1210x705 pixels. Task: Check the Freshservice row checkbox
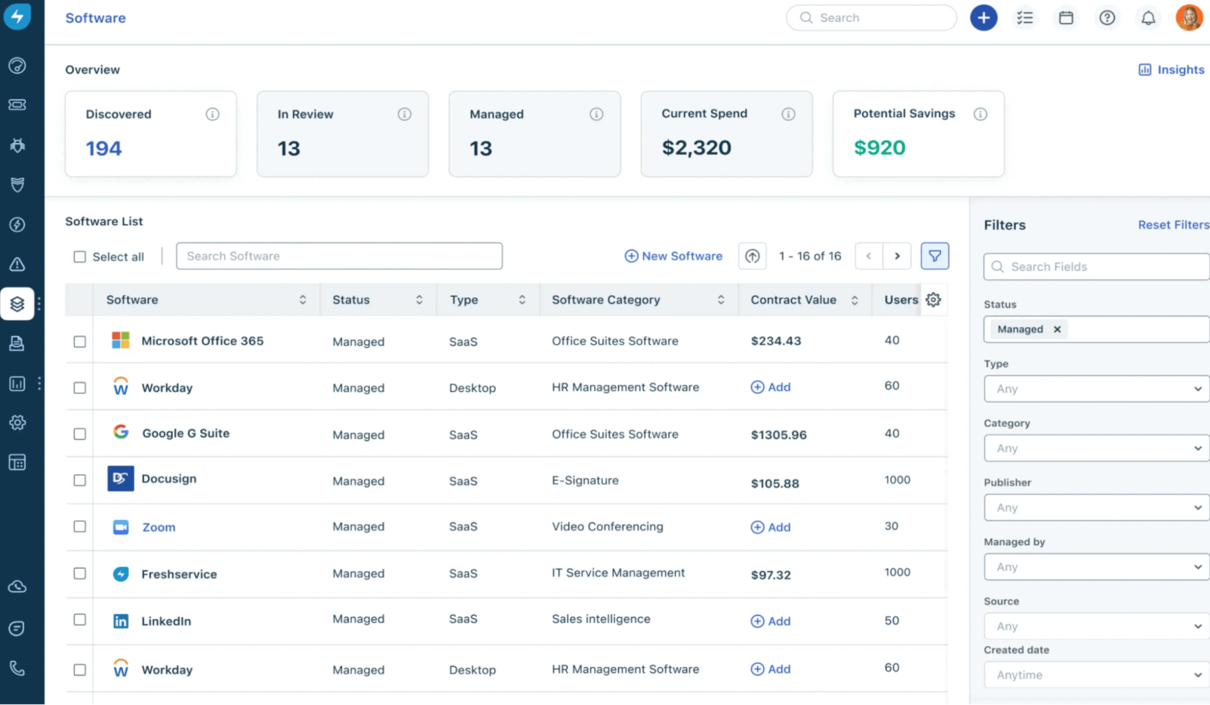pos(79,573)
